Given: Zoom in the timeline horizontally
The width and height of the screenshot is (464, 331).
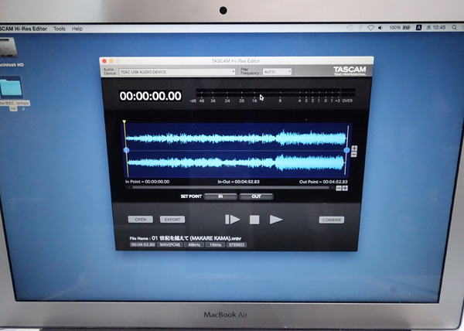Looking at the screenshot, I should [x=345, y=188].
